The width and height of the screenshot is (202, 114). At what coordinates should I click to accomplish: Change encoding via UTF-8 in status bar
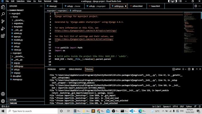pos(175,106)
